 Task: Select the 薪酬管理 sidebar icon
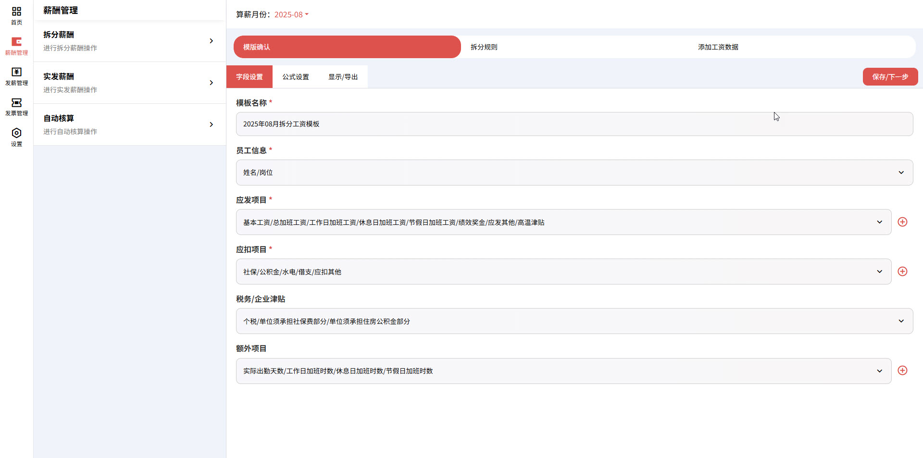coord(16,46)
